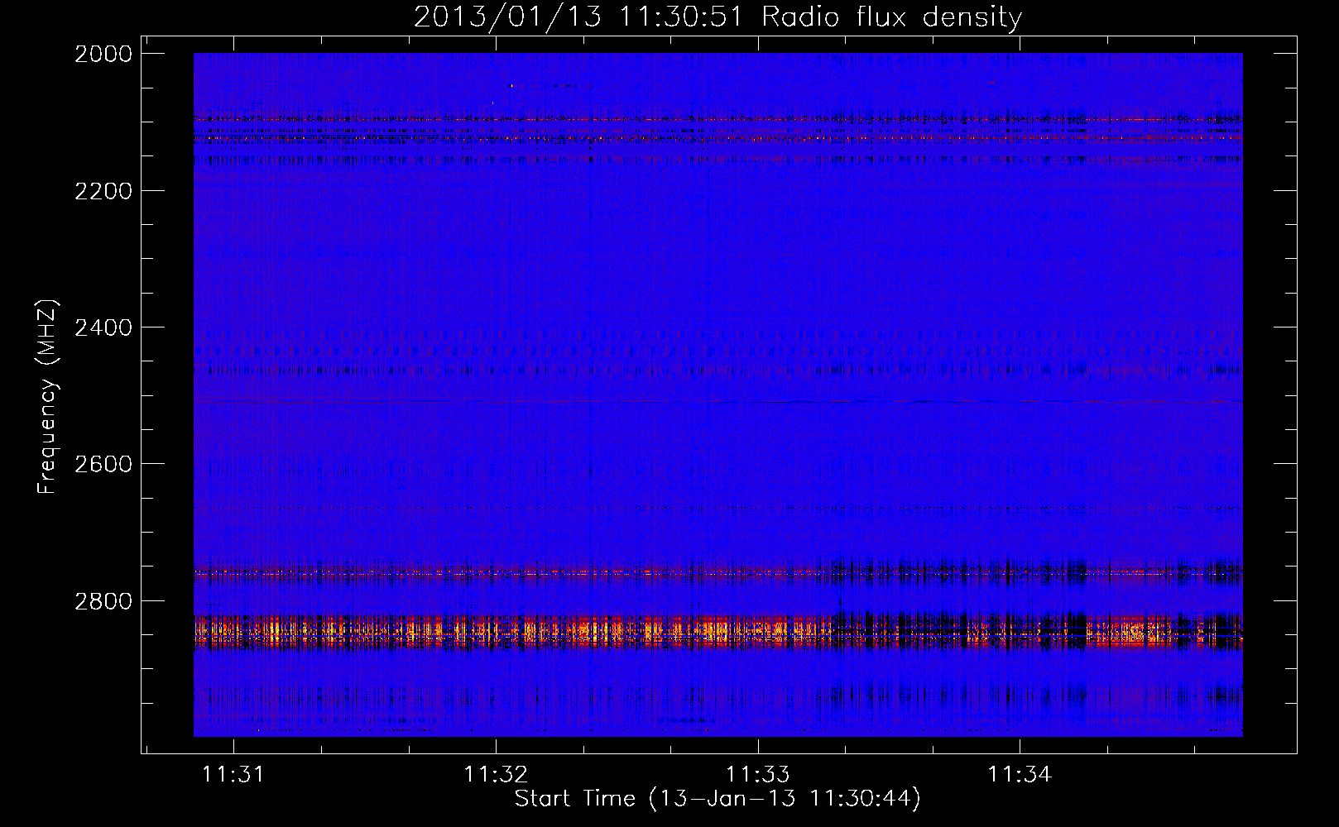Select the plot title "2013/01/13 11:30:51 Radio flux density"
Viewport: 1339px width, 827px height.
click(717, 17)
